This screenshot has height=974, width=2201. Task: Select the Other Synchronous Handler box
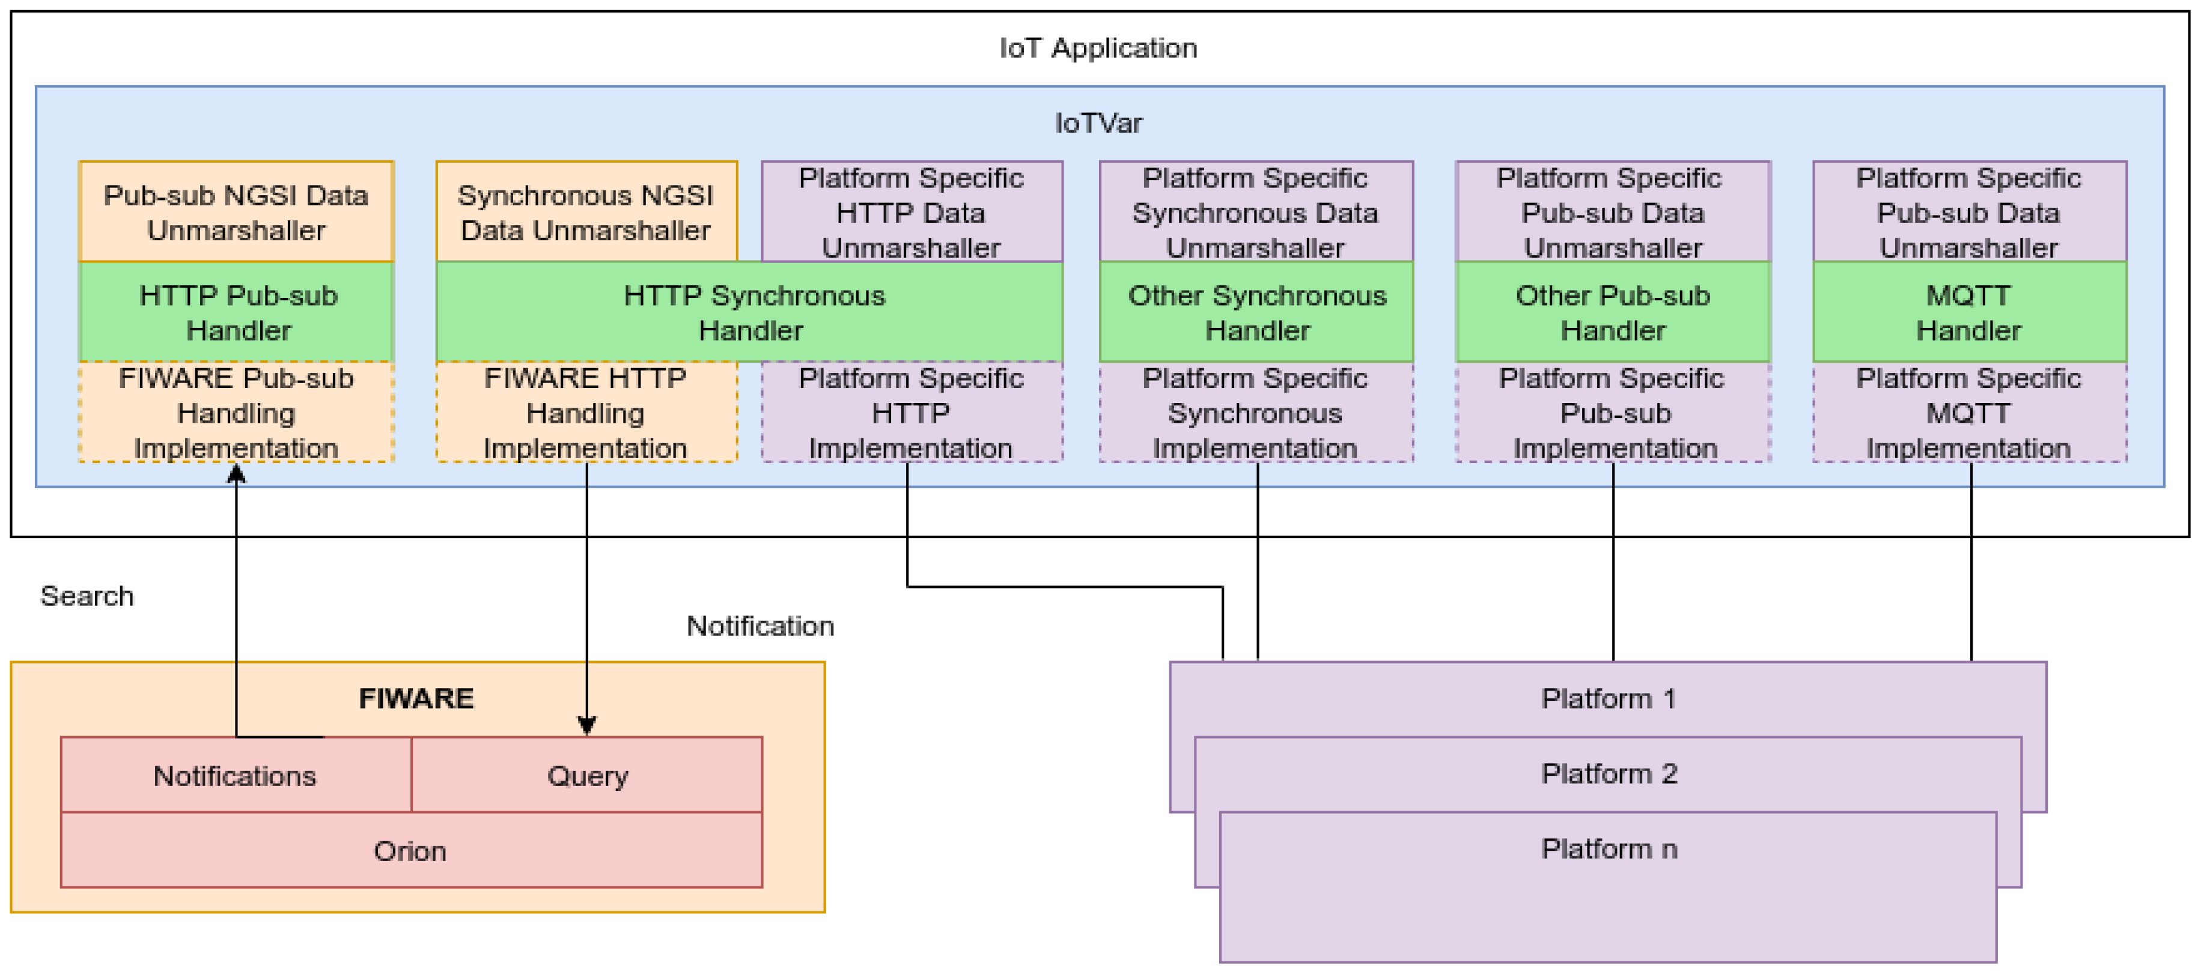(x=1256, y=312)
